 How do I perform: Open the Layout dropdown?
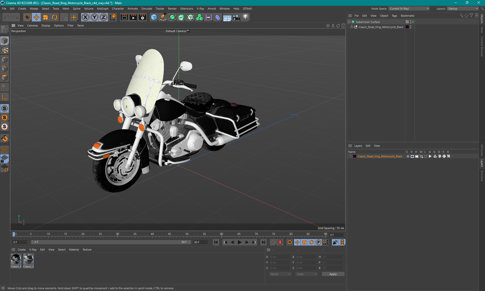point(463,9)
